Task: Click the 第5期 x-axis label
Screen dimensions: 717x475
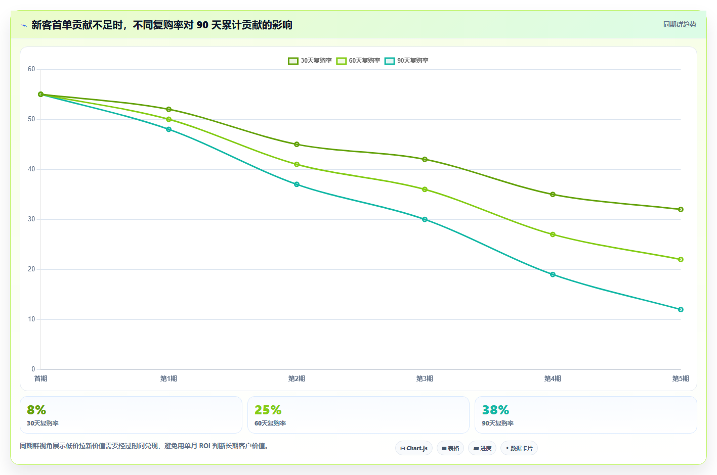Action: click(681, 378)
